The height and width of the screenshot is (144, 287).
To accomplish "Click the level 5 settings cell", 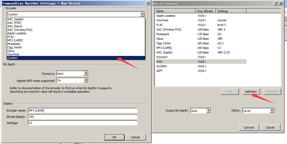I will 222,25.
